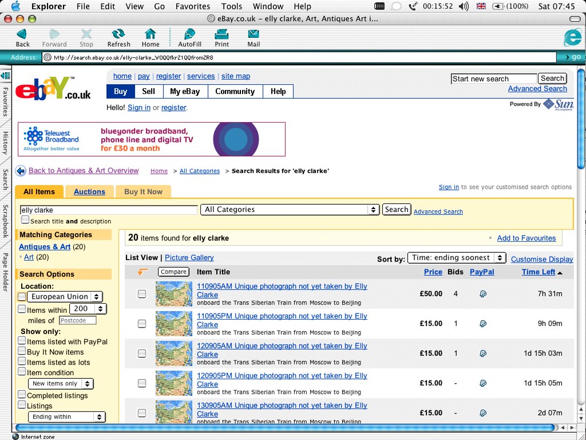
Task: Open Mail from the browser toolbar
Action: click(x=254, y=37)
